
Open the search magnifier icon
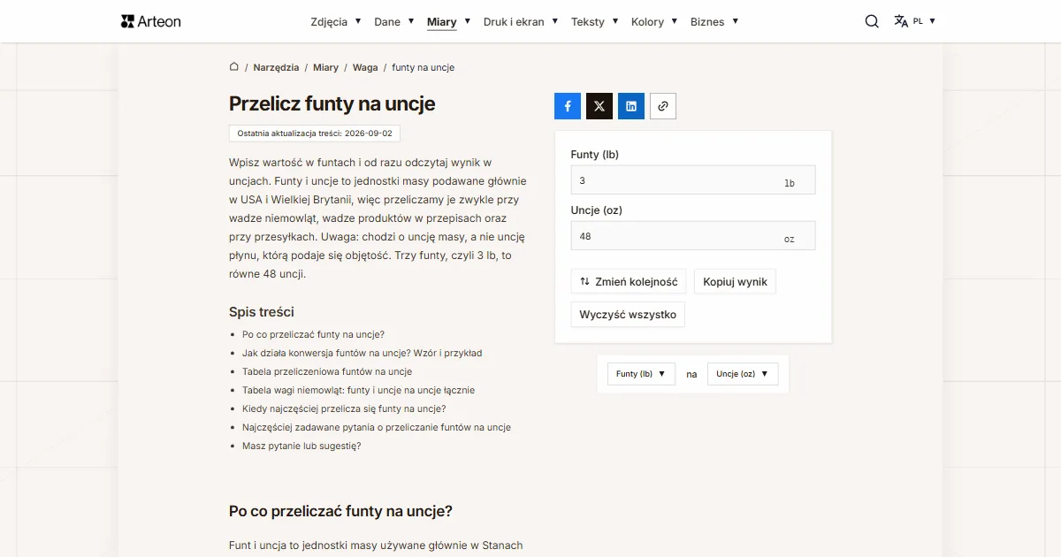click(872, 21)
